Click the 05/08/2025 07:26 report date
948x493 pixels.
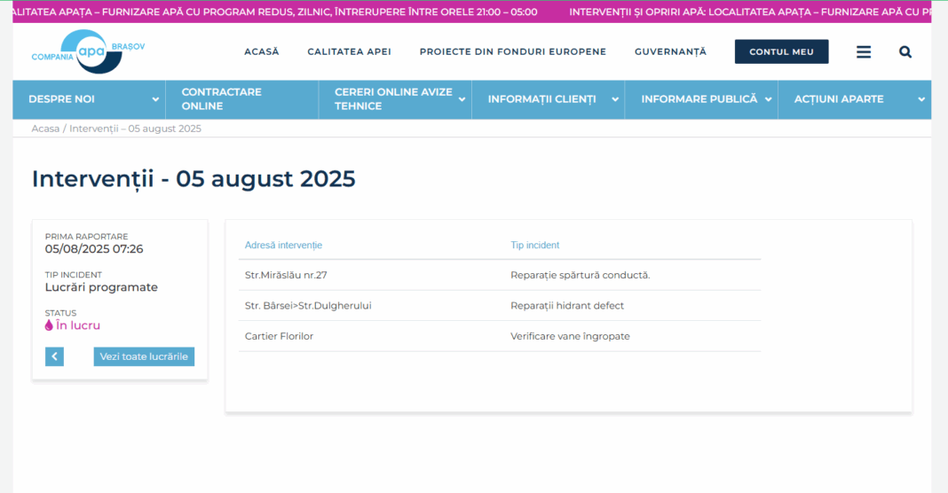(94, 249)
